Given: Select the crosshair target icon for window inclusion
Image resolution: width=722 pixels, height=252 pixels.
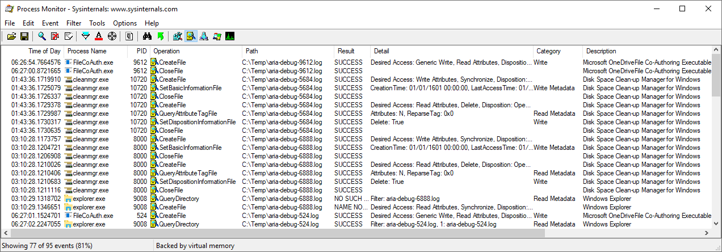Looking at the screenshot, I should [x=112, y=36].
